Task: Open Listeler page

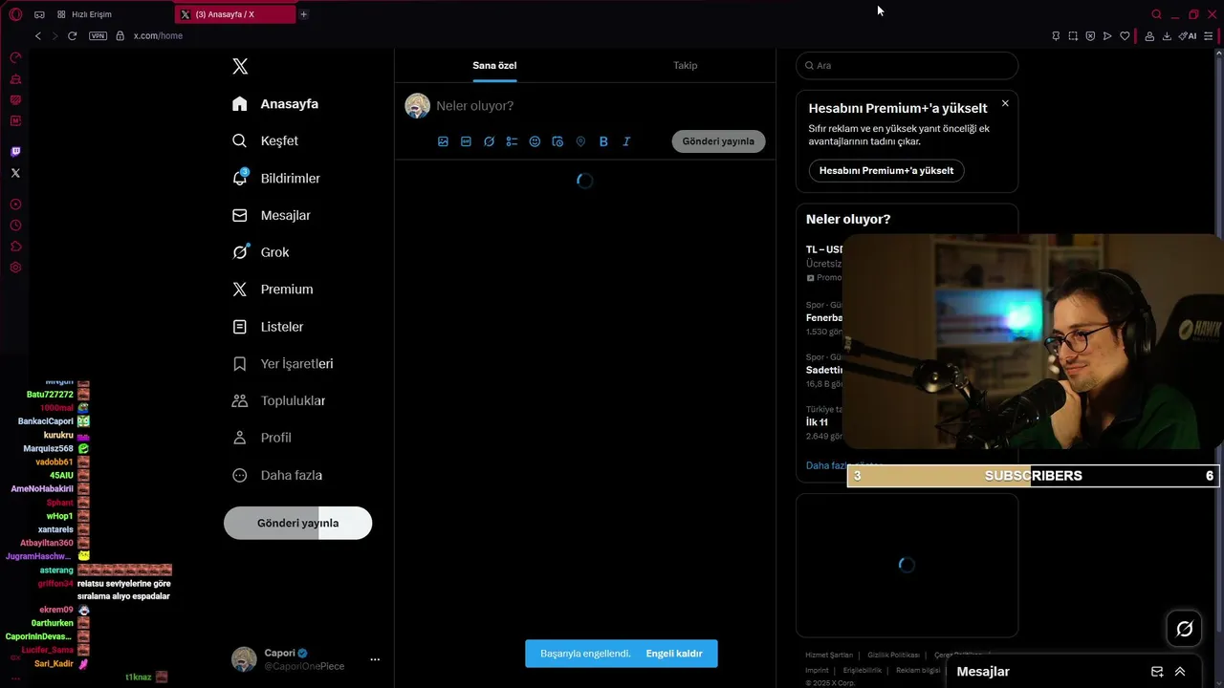Action: (268, 327)
